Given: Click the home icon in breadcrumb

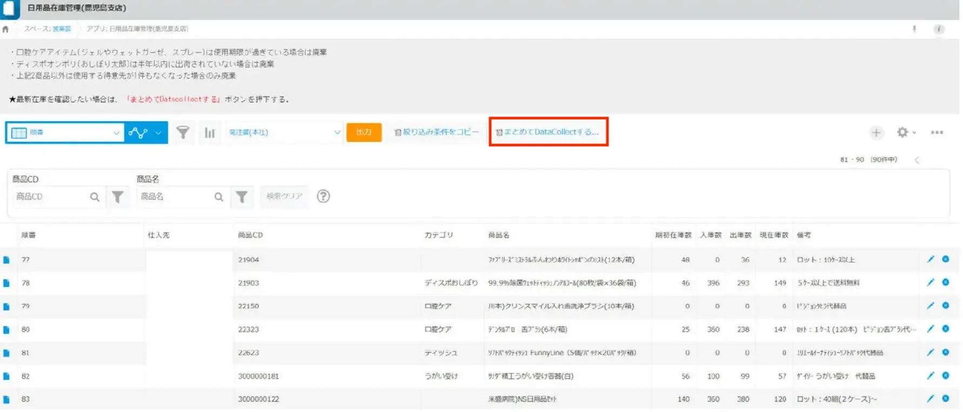Looking at the screenshot, I should [5, 29].
